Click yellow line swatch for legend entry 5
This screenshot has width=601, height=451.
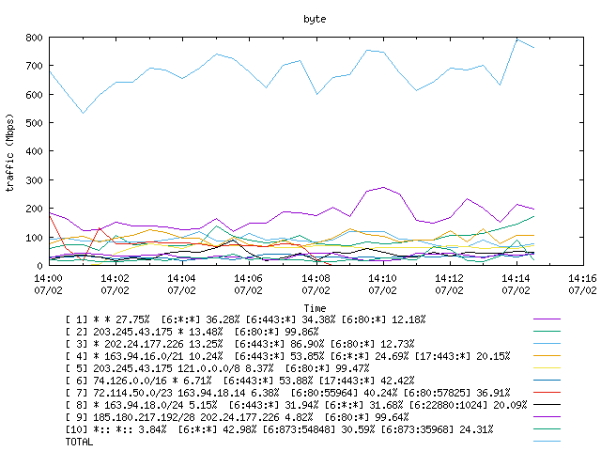point(547,368)
